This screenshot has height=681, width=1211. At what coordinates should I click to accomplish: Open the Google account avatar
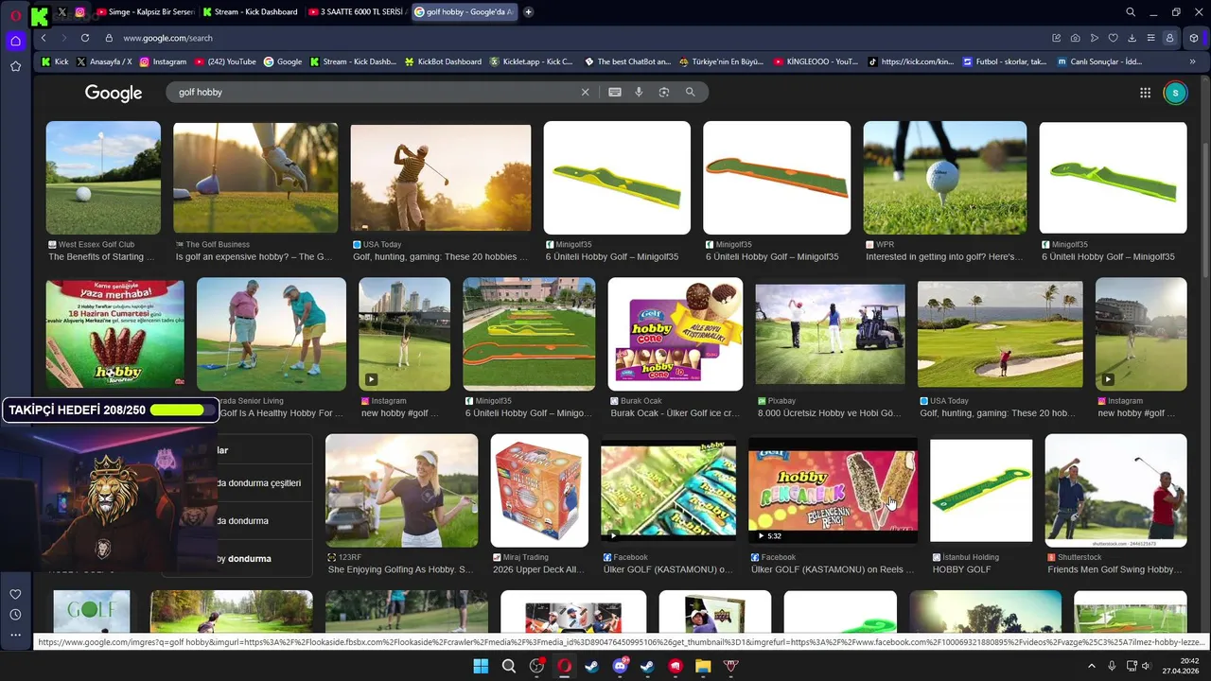click(1175, 93)
